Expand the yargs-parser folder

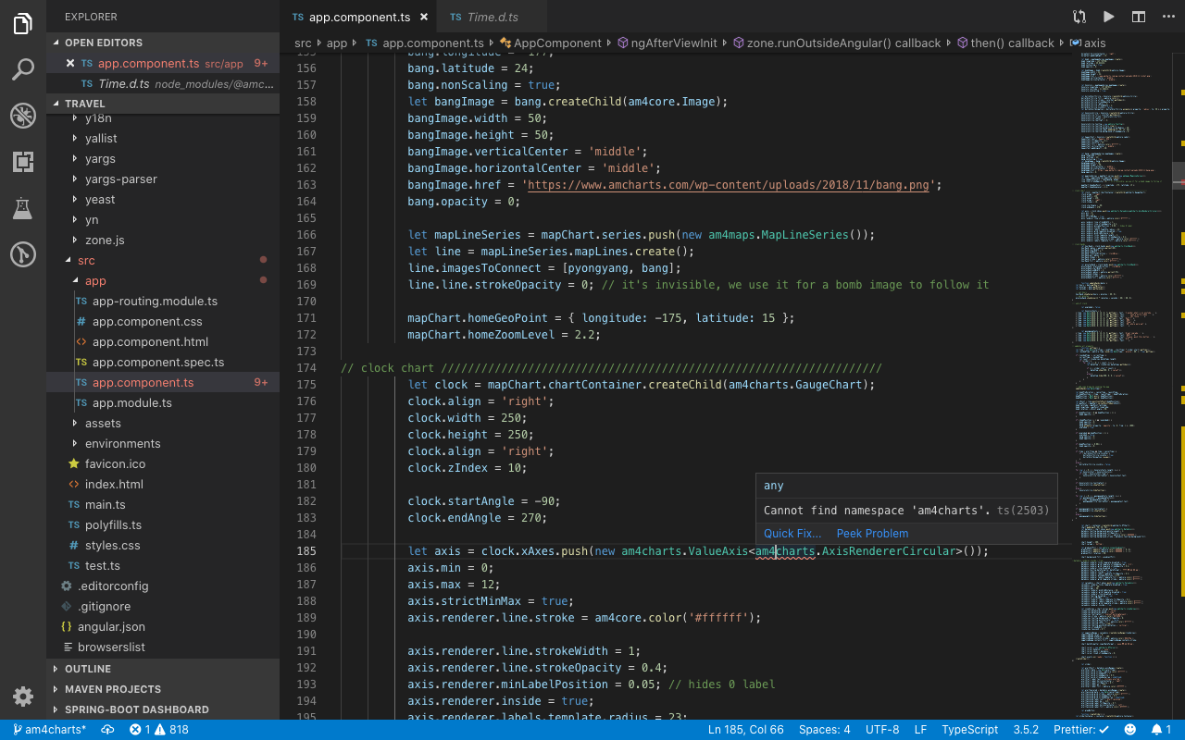tap(163, 179)
